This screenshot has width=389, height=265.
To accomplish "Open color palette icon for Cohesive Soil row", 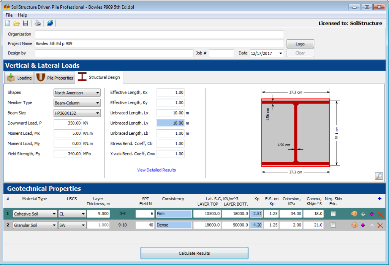I will (354, 214).
